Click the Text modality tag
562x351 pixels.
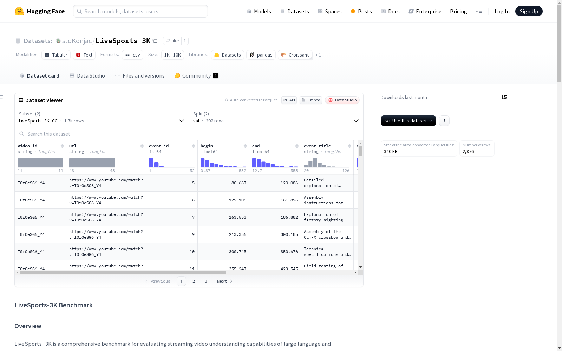point(84,55)
